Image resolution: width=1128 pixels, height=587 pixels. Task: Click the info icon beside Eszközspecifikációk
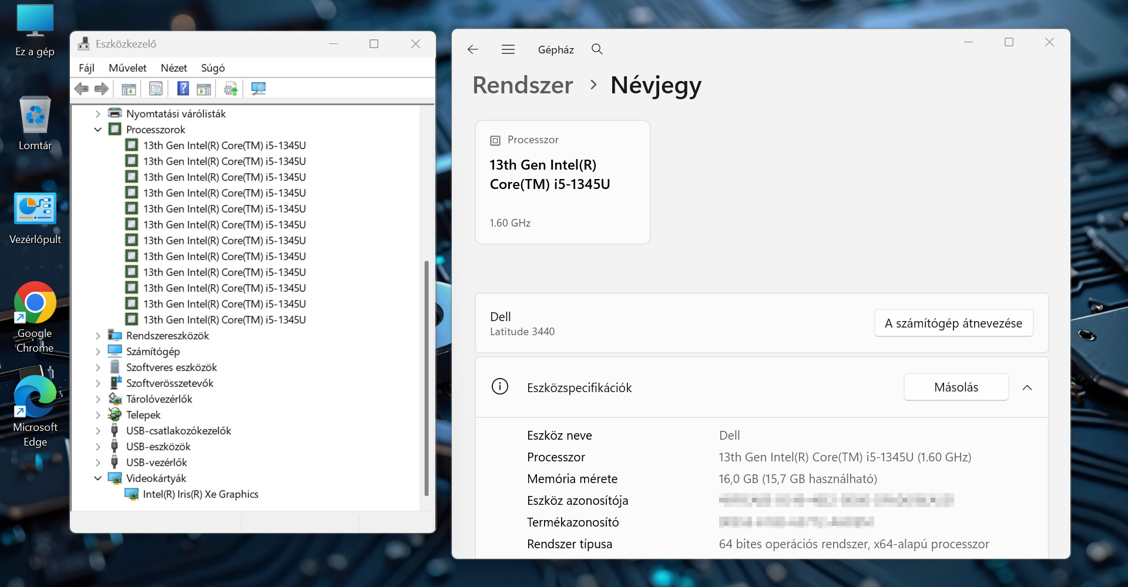tap(500, 387)
